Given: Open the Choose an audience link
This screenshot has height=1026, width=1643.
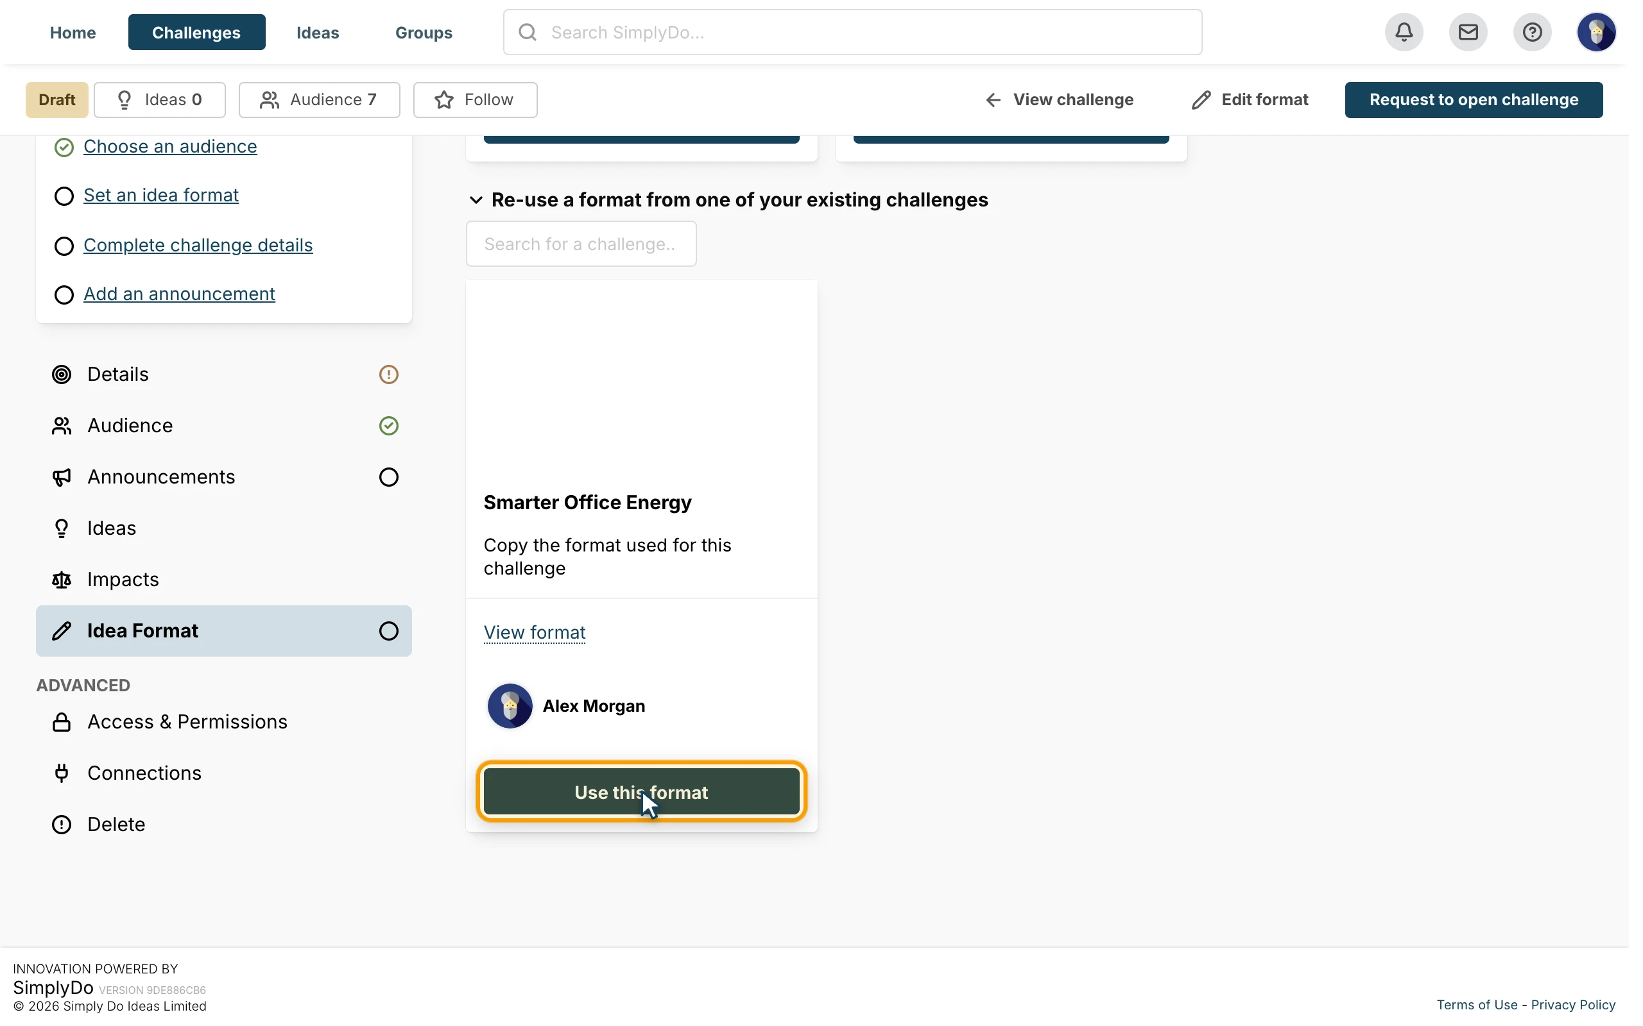Looking at the screenshot, I should coord(169,147).
